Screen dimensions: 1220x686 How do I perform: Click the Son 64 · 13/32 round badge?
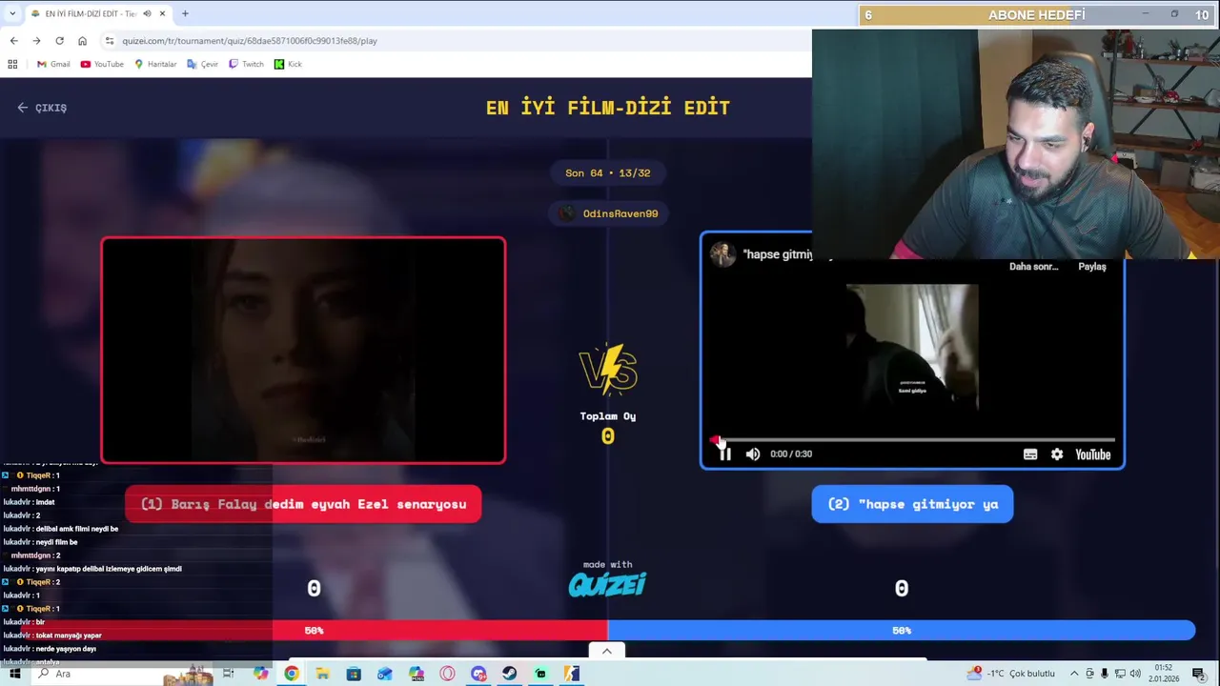pyautogui.click(x=608, y=172)
